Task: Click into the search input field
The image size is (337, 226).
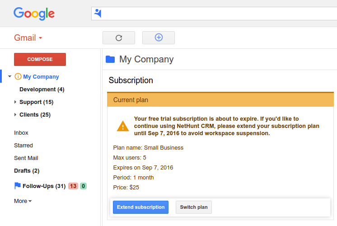Action: (x=219, y=14)
